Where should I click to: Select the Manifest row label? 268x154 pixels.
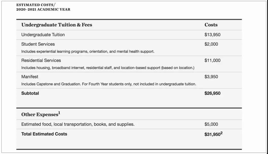point(30,77)
